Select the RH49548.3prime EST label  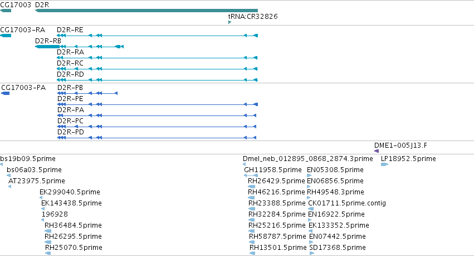pyautogui.click(x=335, y=192)
